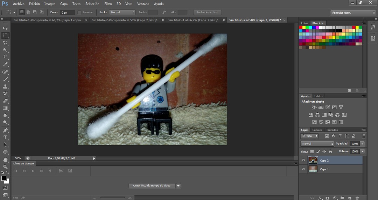Screen dimensions: 378x200
Task: Select the Eyedropper tool
Action: click(5, 65)
